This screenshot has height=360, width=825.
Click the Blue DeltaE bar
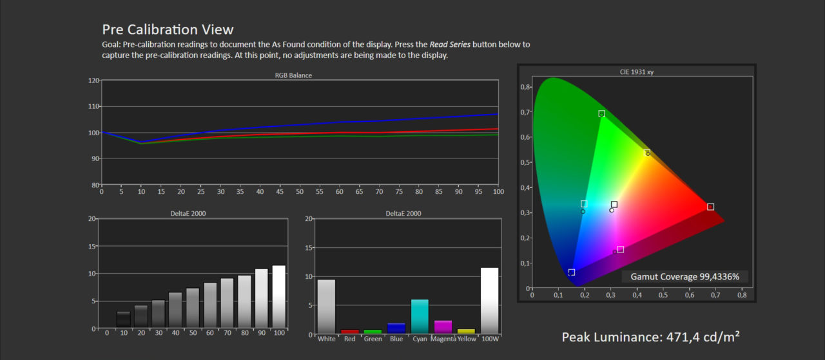(x=396, y=328)
